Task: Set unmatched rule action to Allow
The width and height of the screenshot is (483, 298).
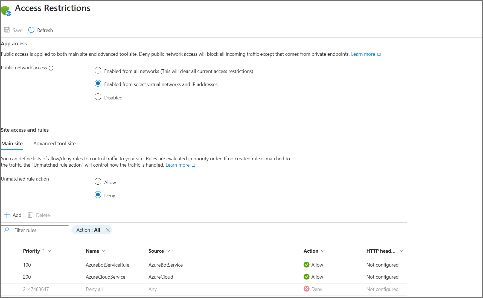Action: tap(98, 182)
